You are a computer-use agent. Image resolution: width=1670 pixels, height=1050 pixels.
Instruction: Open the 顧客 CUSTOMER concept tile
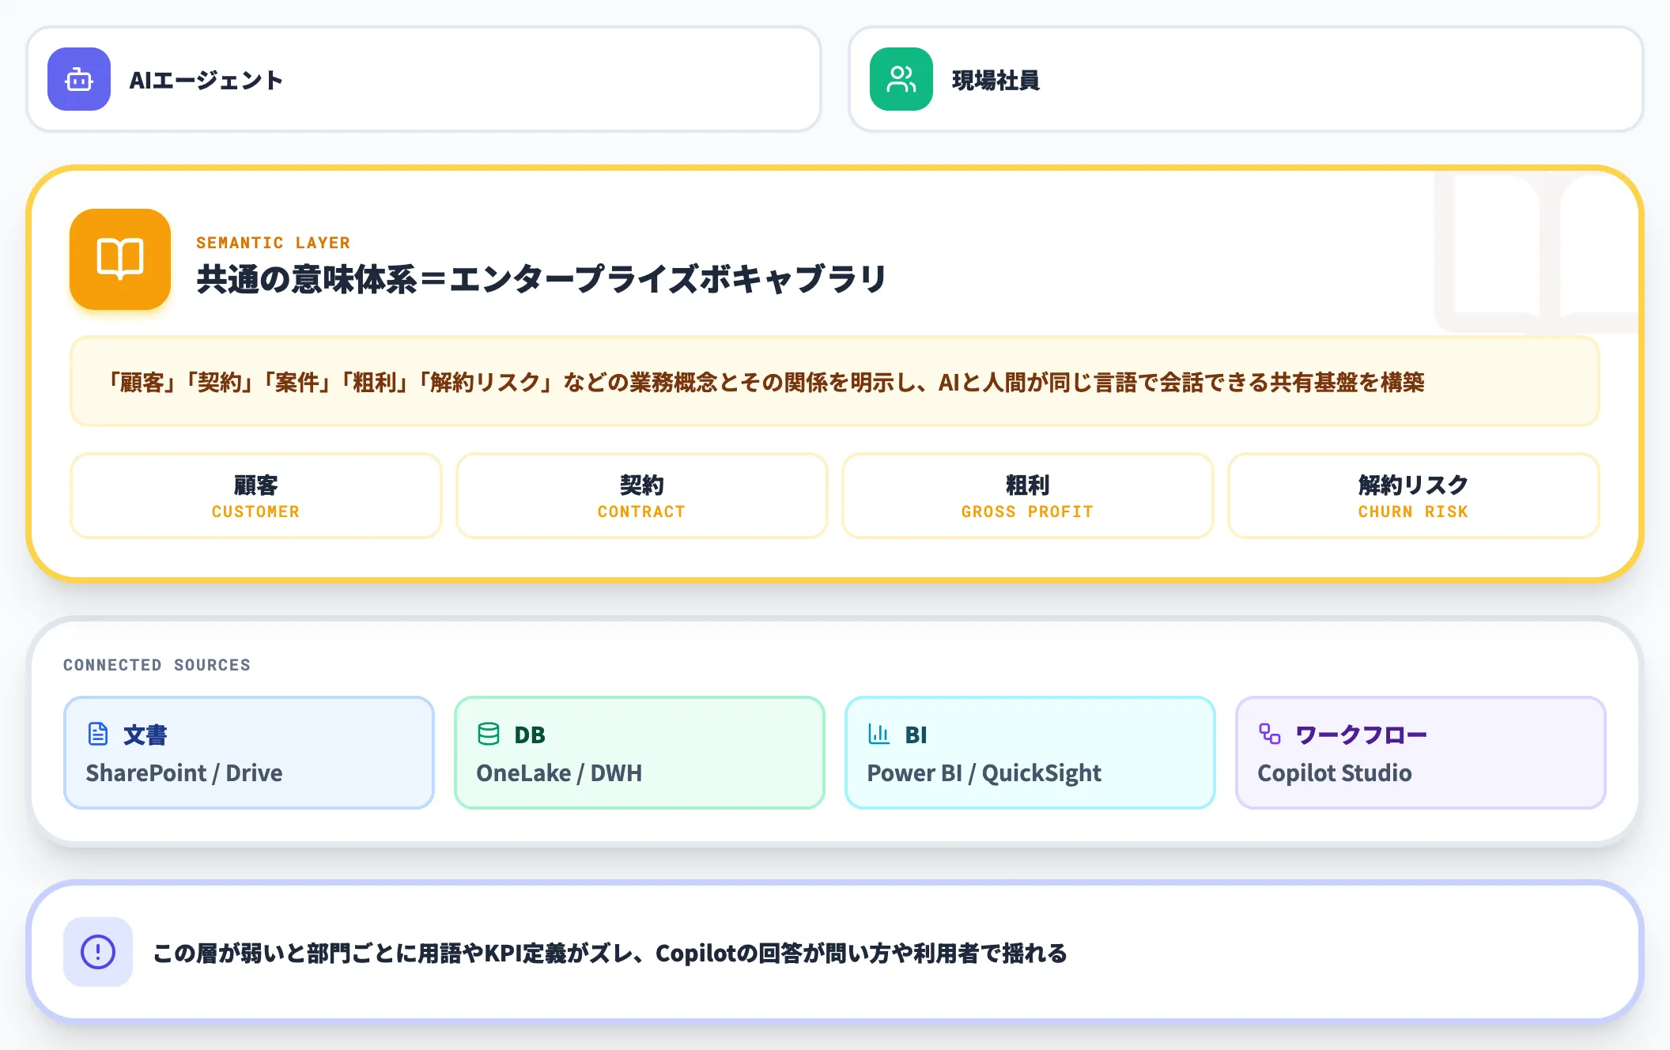pyautogui.click(x=255, y=496)
